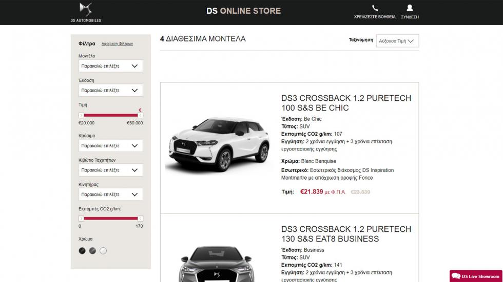Open DS3 Crossback 100 S&S Be Chic title
Screen dimensions: 503x282
(x=346, y=103)
